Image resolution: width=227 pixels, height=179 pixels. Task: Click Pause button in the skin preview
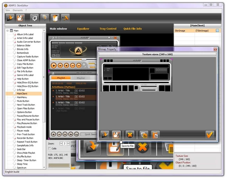(x=60, y=66)
